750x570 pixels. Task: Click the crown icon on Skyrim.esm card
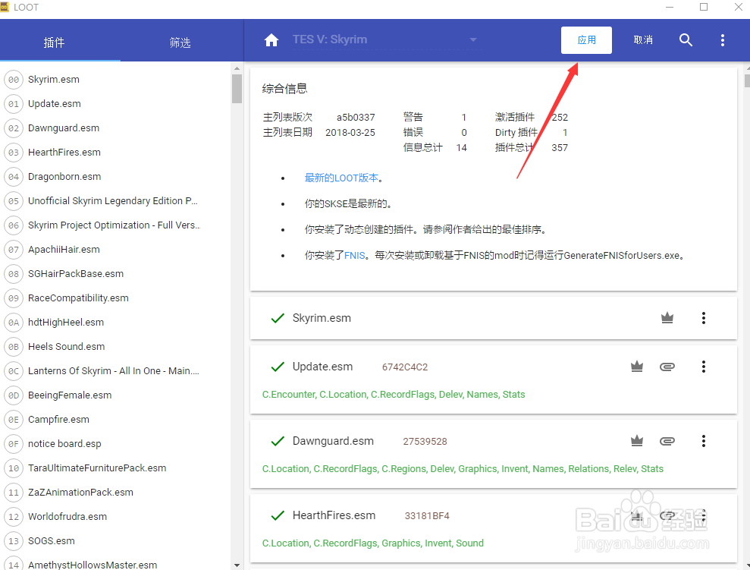pyautogui.click(x=667, y=318)
